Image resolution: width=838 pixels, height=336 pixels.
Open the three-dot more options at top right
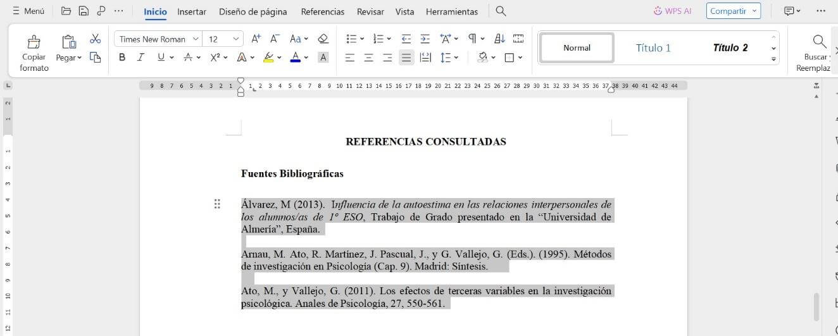(821, 11)
